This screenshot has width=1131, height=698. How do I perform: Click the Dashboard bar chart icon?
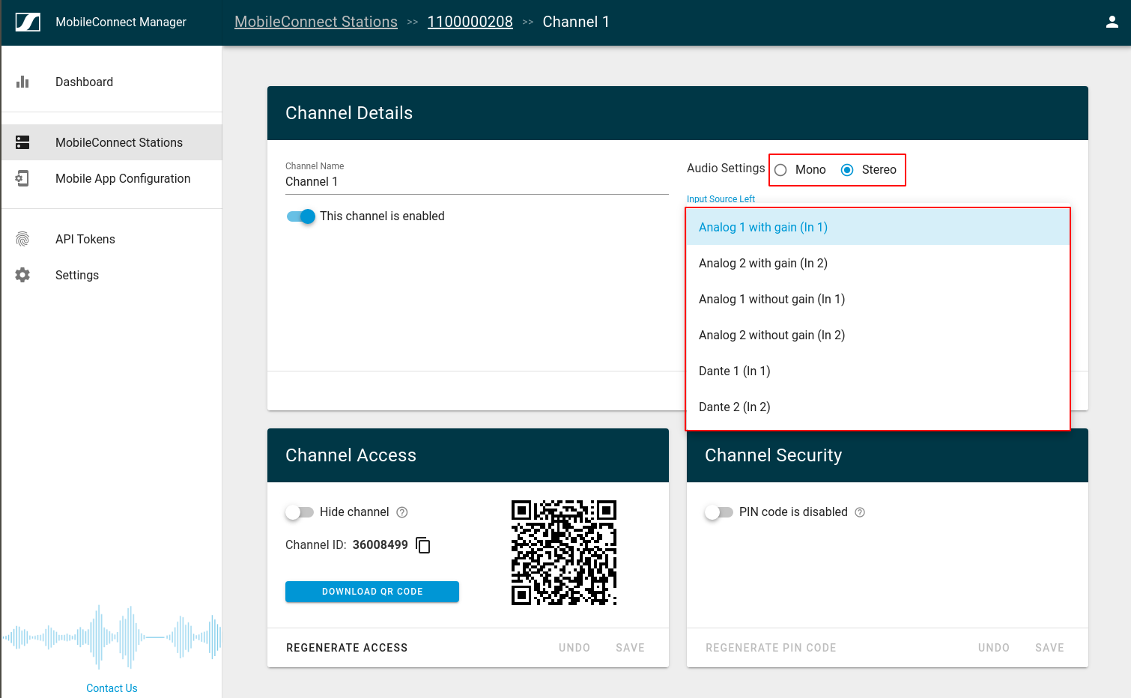click(x=22, y=82)
